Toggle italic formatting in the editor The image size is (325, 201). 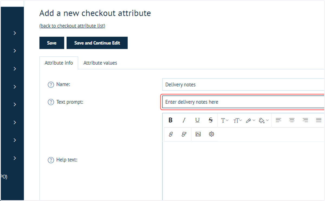[184, 120]
